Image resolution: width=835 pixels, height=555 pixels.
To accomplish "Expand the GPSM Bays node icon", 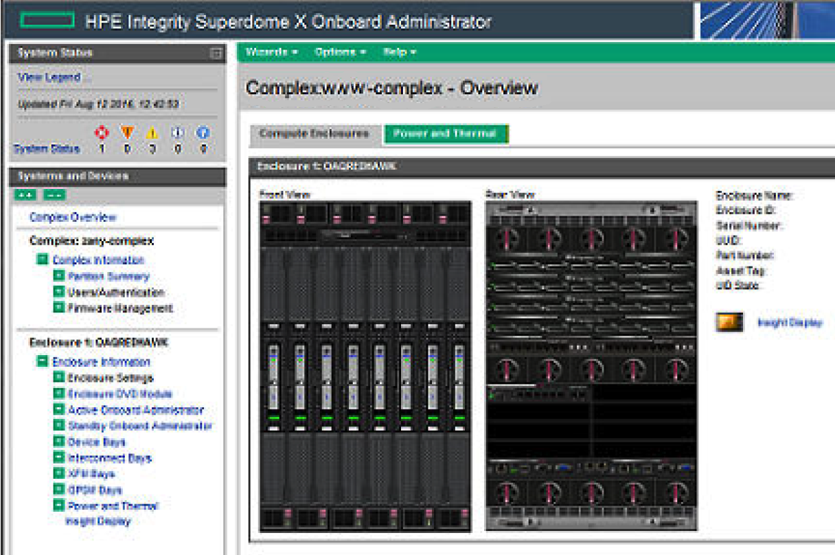I will 59,490.
